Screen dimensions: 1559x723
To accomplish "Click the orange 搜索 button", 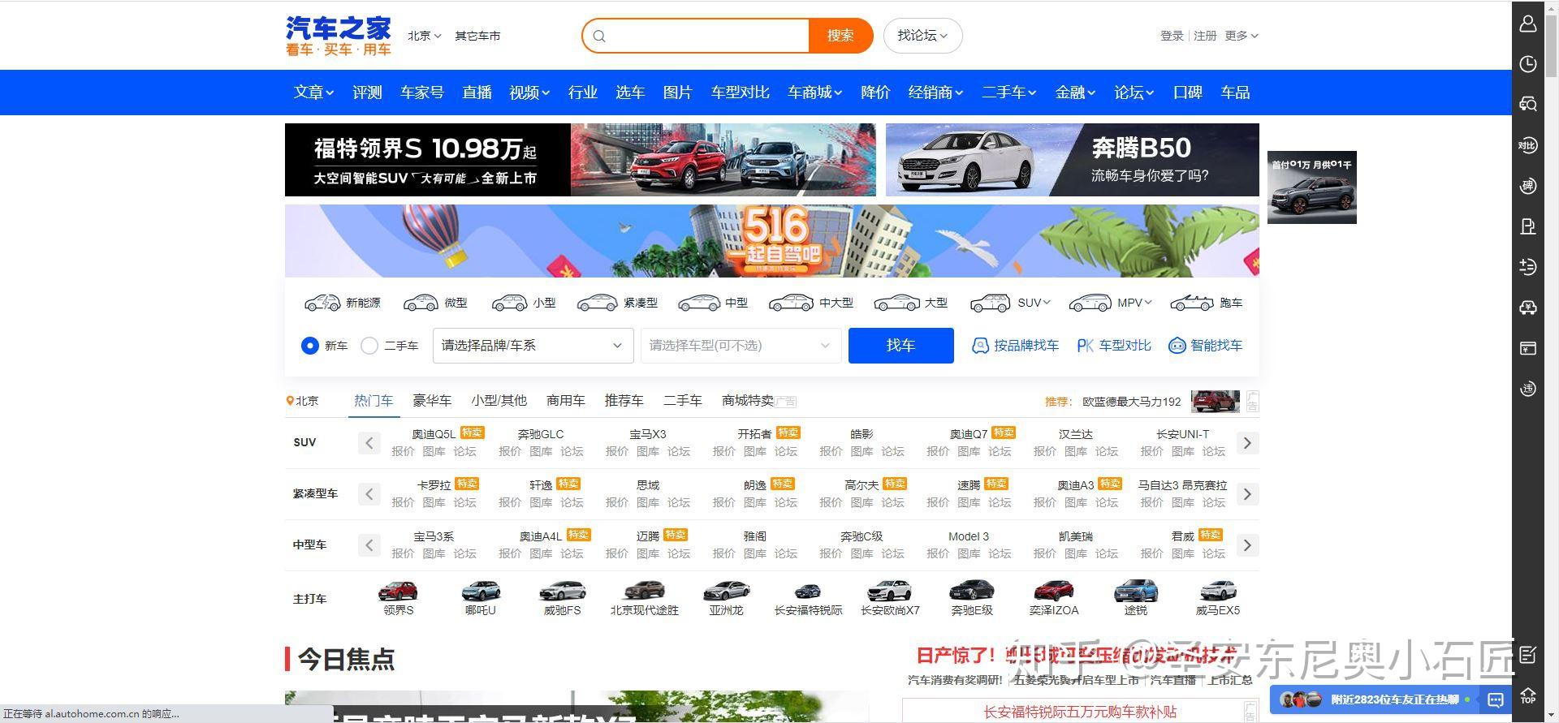I will click(x=840, y=36).
